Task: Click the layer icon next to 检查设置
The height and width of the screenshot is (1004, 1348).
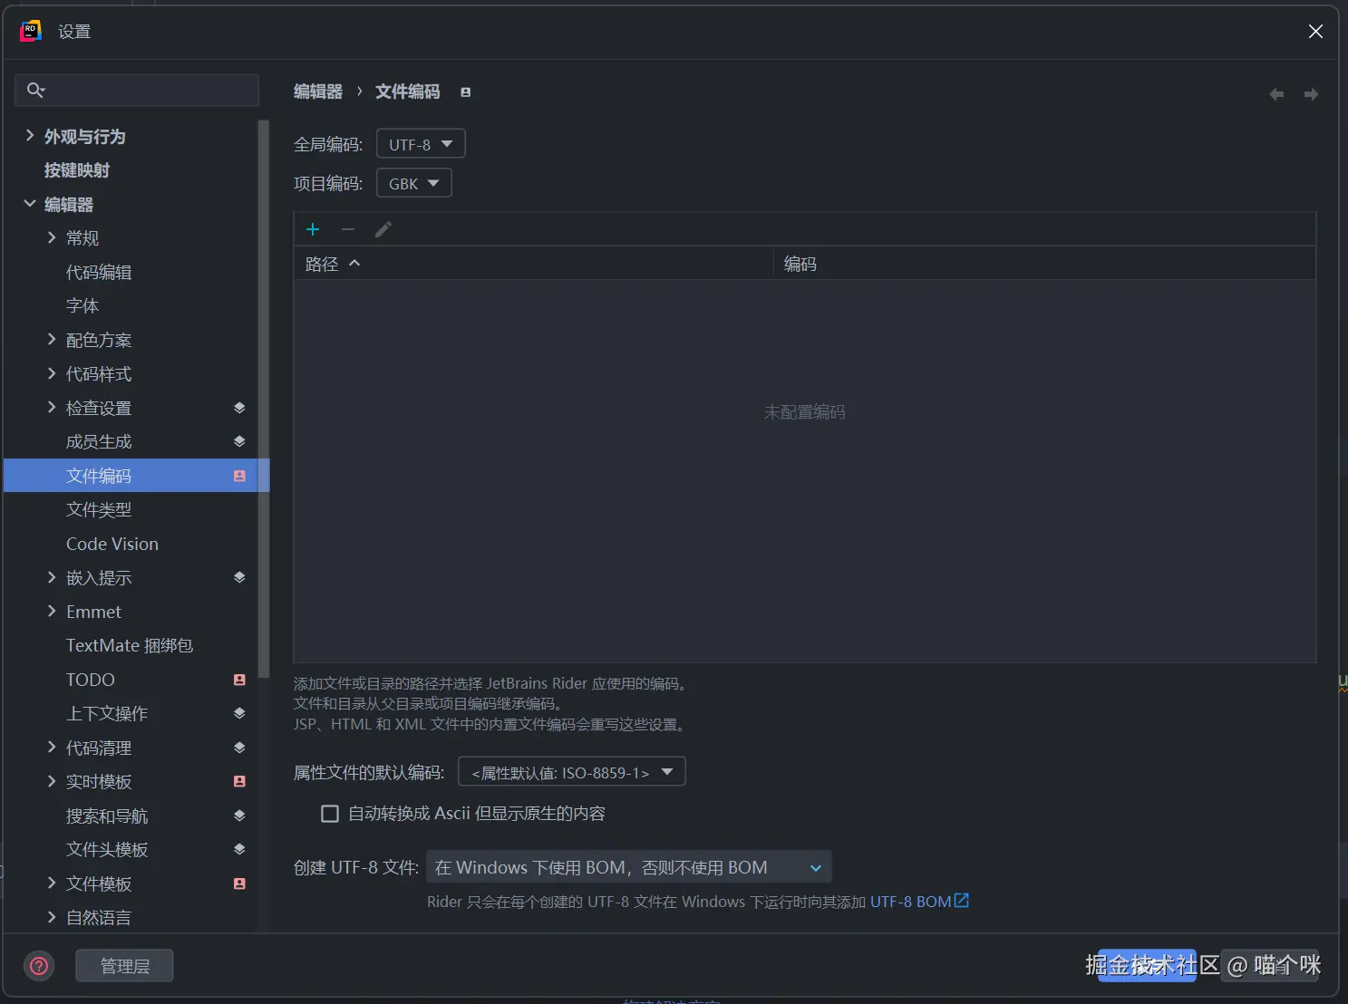Action: (x=239, y=408)
